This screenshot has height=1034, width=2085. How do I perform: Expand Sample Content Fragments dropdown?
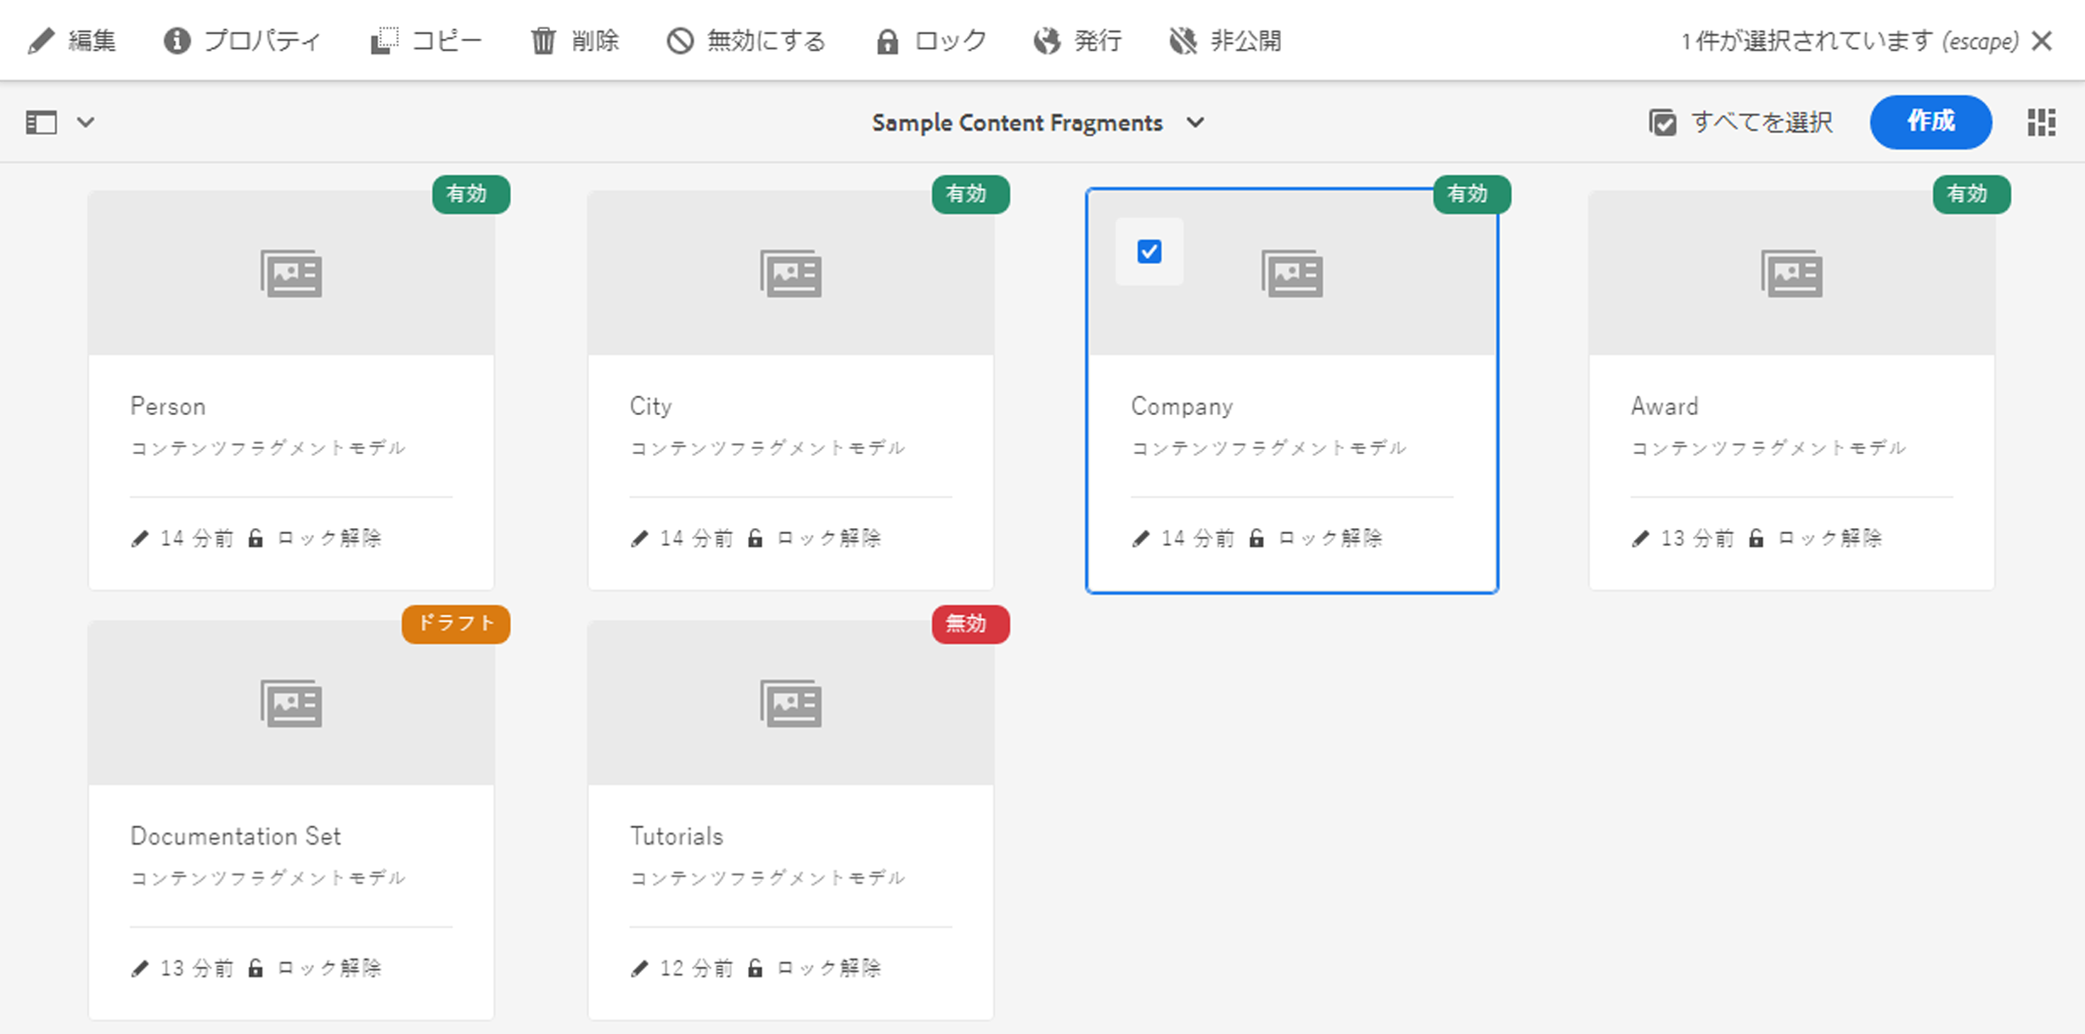1195,122
